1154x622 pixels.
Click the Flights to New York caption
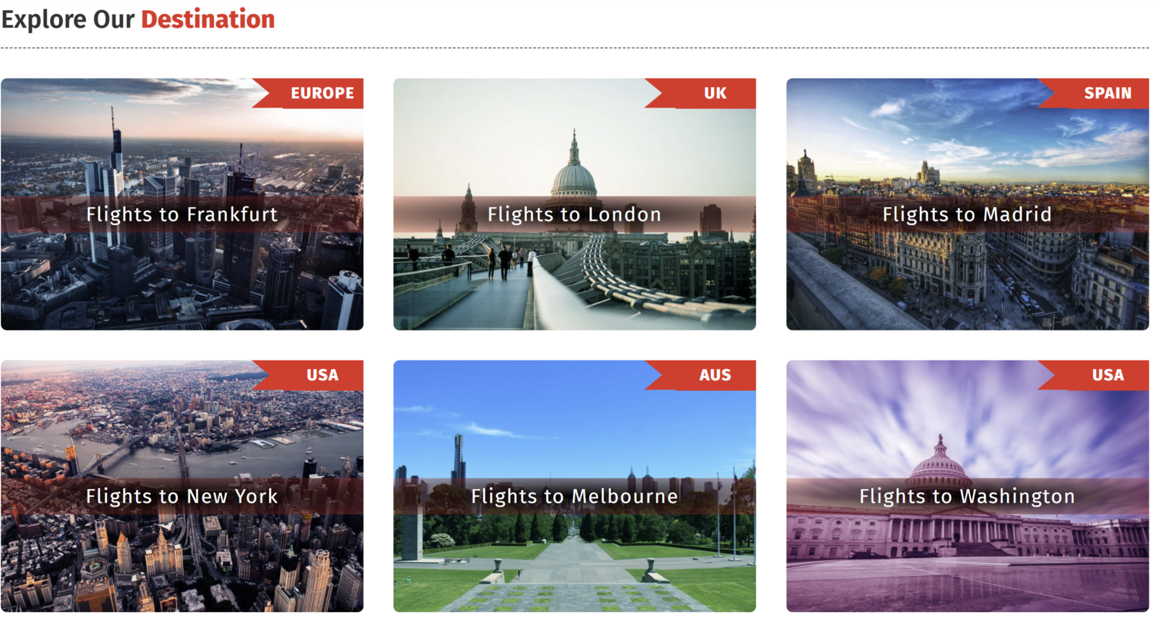point(182,497)
